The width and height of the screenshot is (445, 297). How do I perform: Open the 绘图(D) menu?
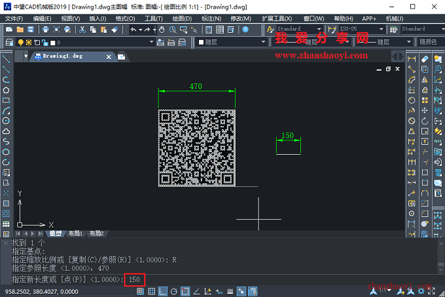(x=182, y=19)
